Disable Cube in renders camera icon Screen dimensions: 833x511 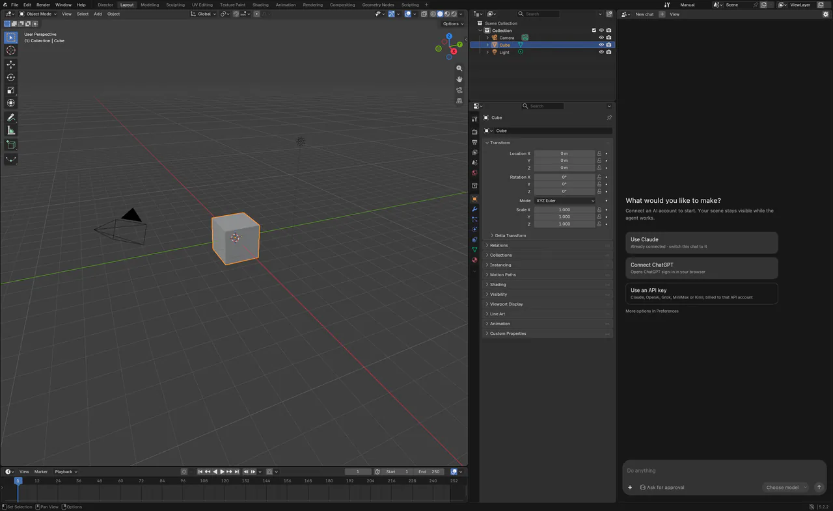coord(608,45)
